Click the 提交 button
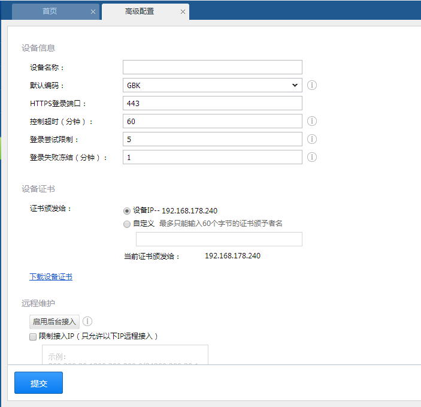421x407 pixels. [39, 383]
